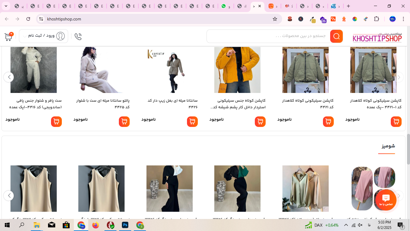Click the phone contact icon in header
Viewport: 410px width, 231px height.
click(78, 36)
